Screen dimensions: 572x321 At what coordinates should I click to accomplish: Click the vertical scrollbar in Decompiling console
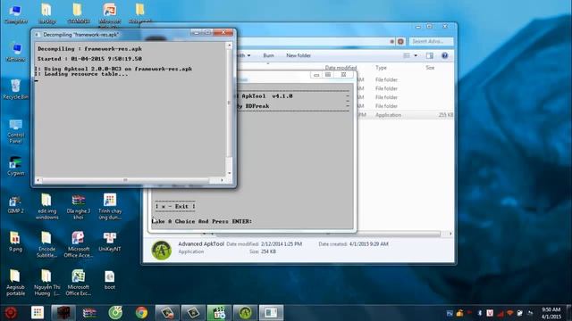229,103
